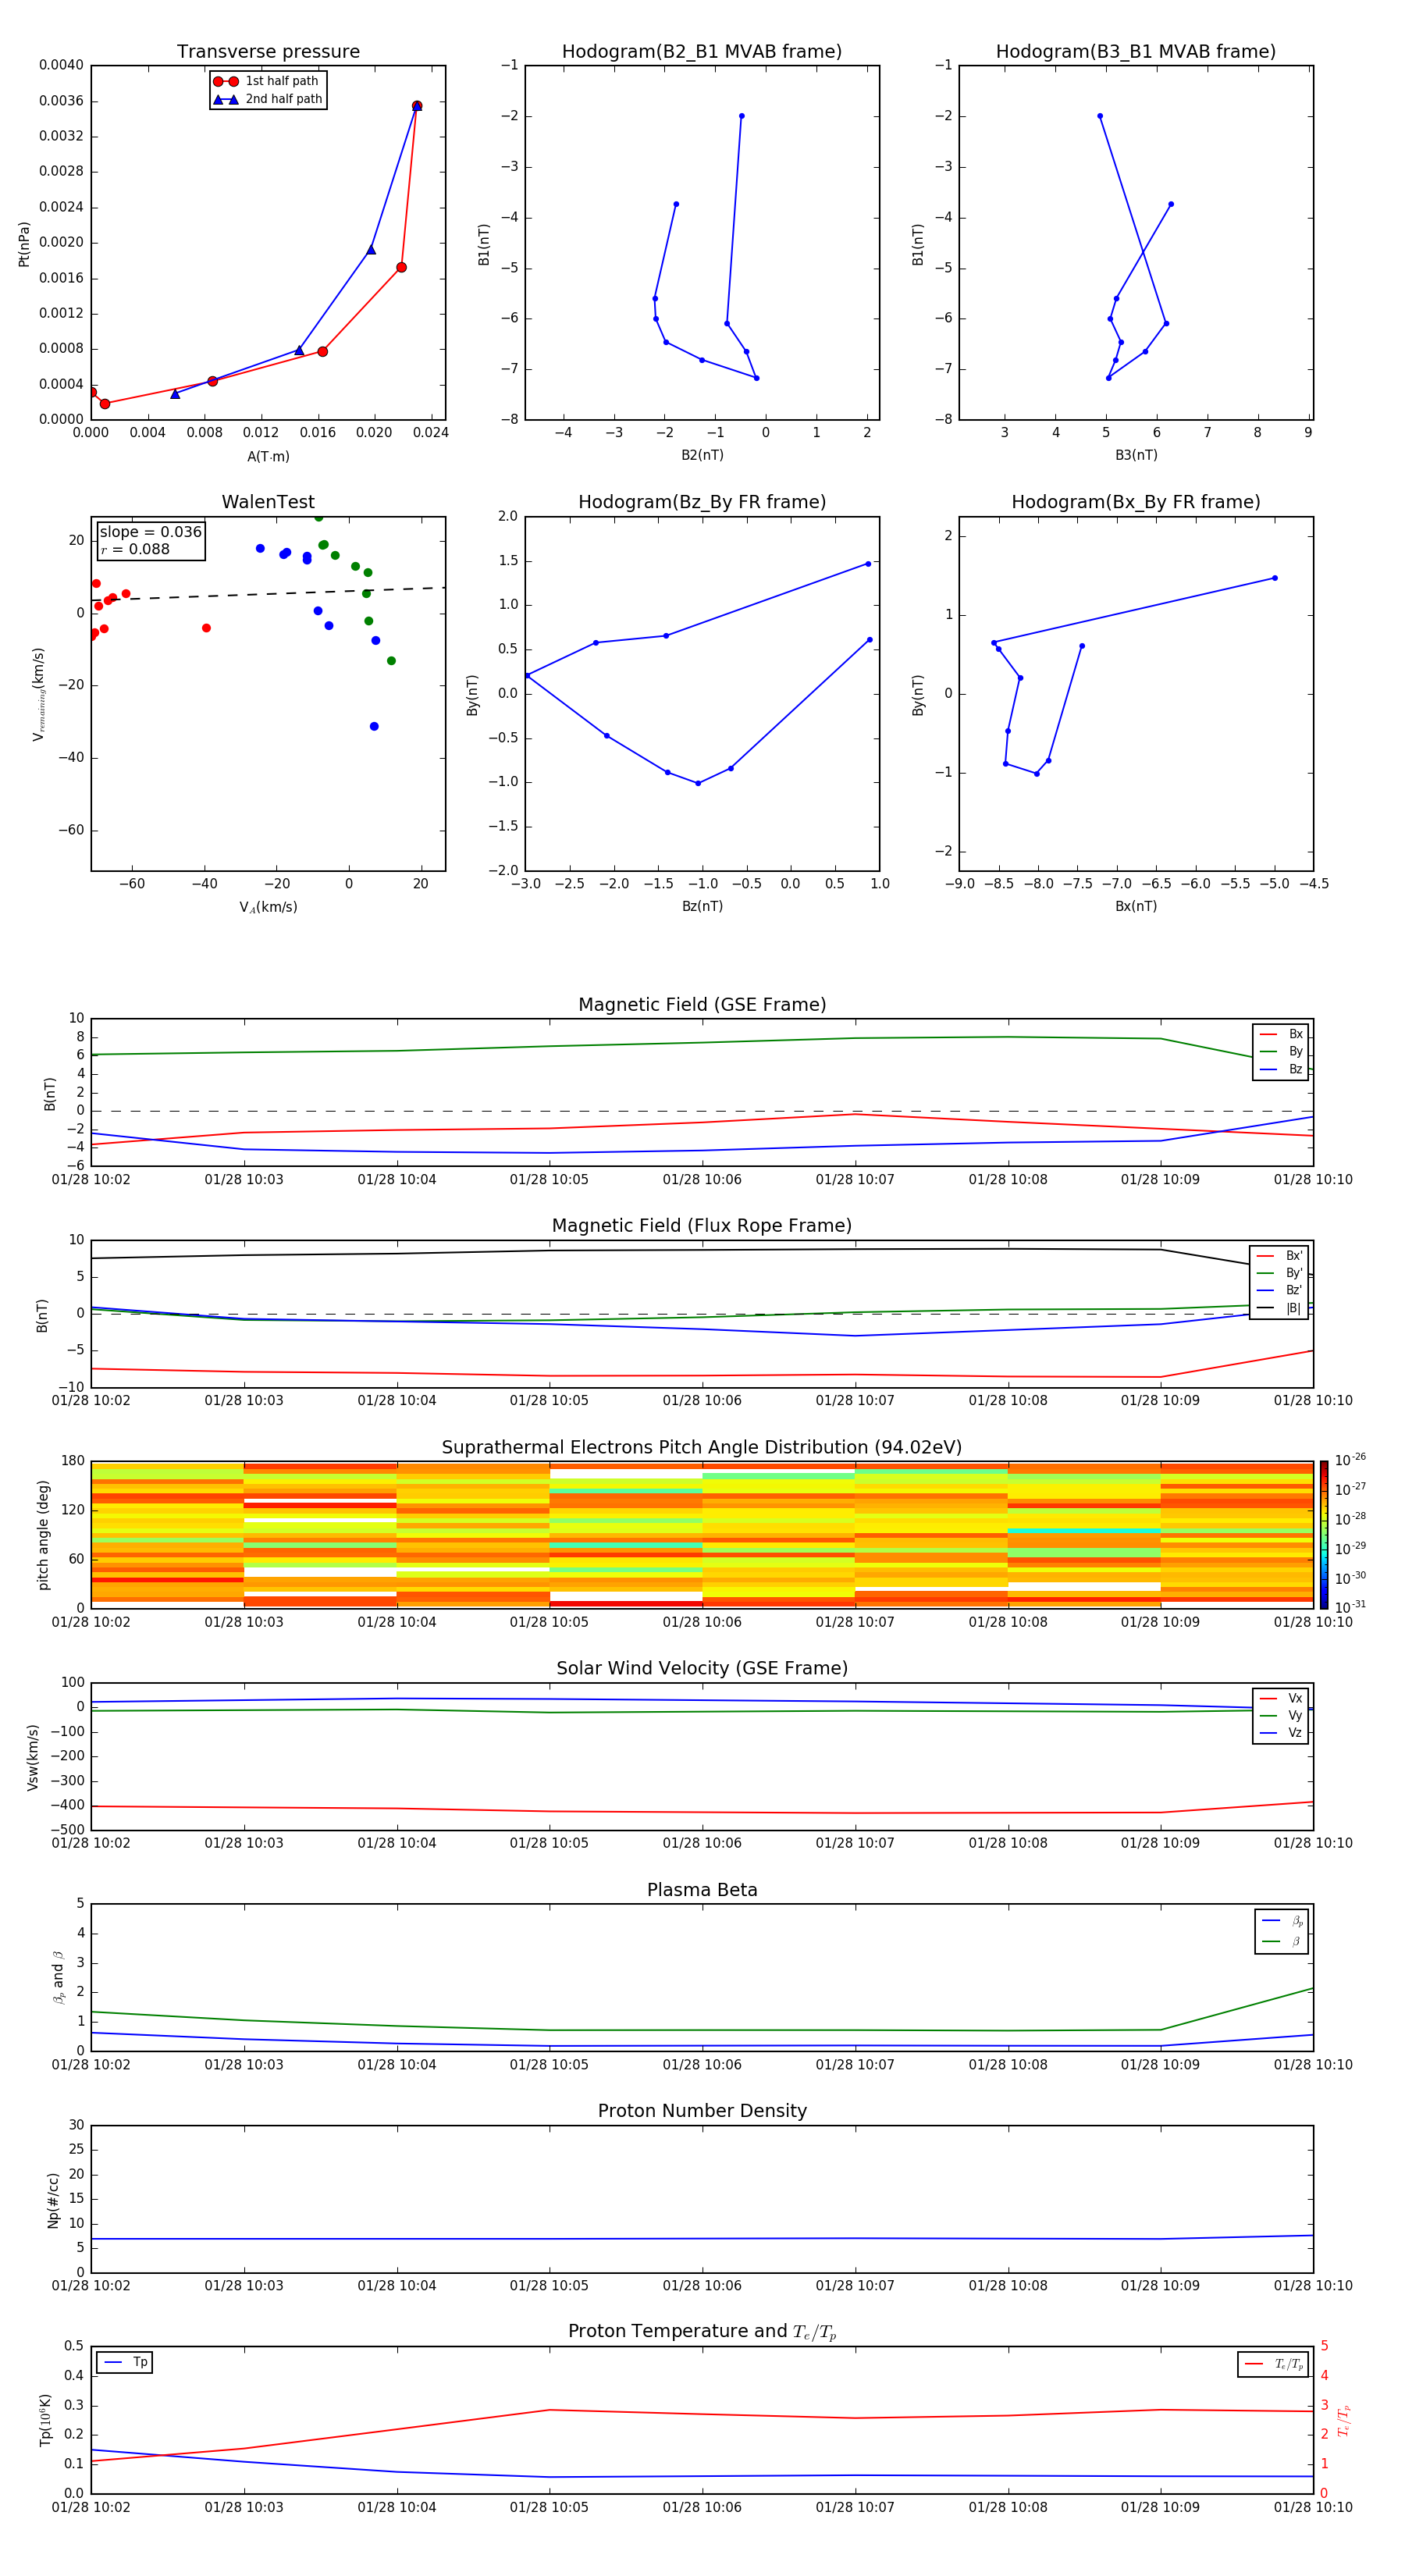
Task: Select the beta legend box in Plasma Beta plot
Action: (1281, 1931)
